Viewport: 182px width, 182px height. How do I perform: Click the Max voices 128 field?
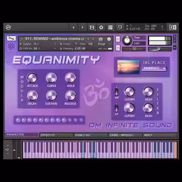click(x=90, y=44)
